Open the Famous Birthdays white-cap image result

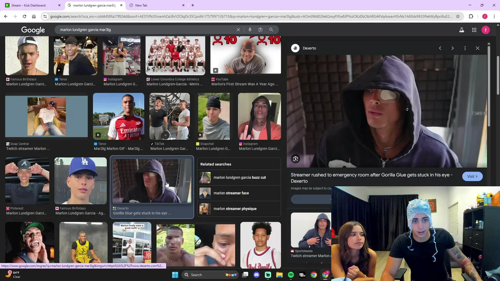[x=27, y=55]
